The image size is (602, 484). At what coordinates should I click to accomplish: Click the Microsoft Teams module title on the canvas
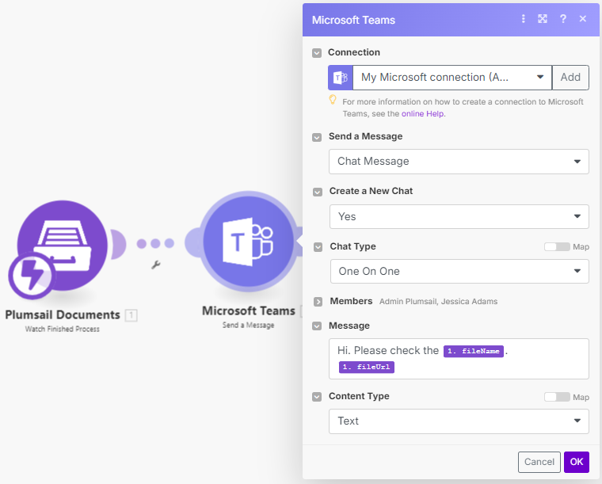[249, 311]
